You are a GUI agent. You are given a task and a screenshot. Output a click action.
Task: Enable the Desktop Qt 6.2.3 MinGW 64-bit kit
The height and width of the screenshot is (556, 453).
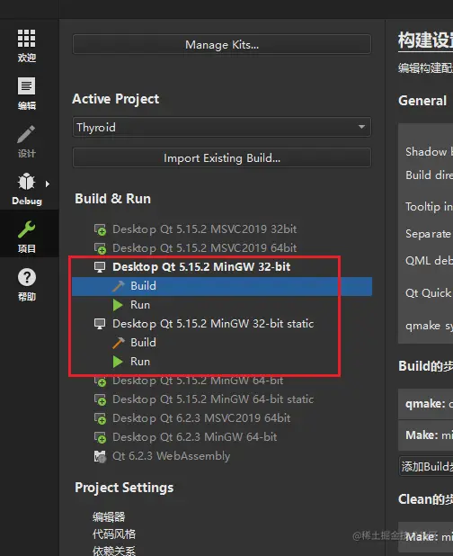pos(185,437)
